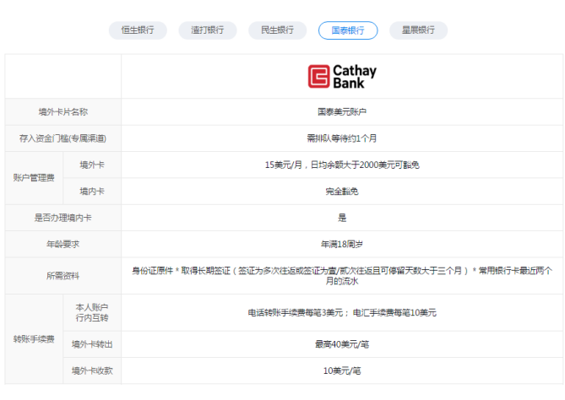565x400 pixels.
Task: Select the 转账手续费 row header
Action: 34,339
